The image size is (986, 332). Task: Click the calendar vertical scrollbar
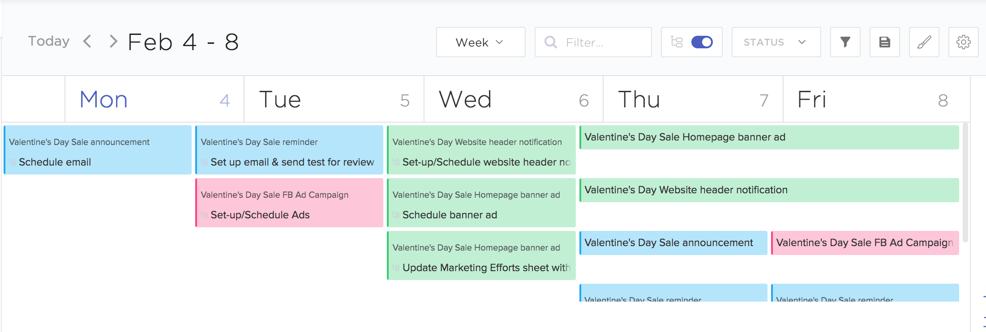965,183
